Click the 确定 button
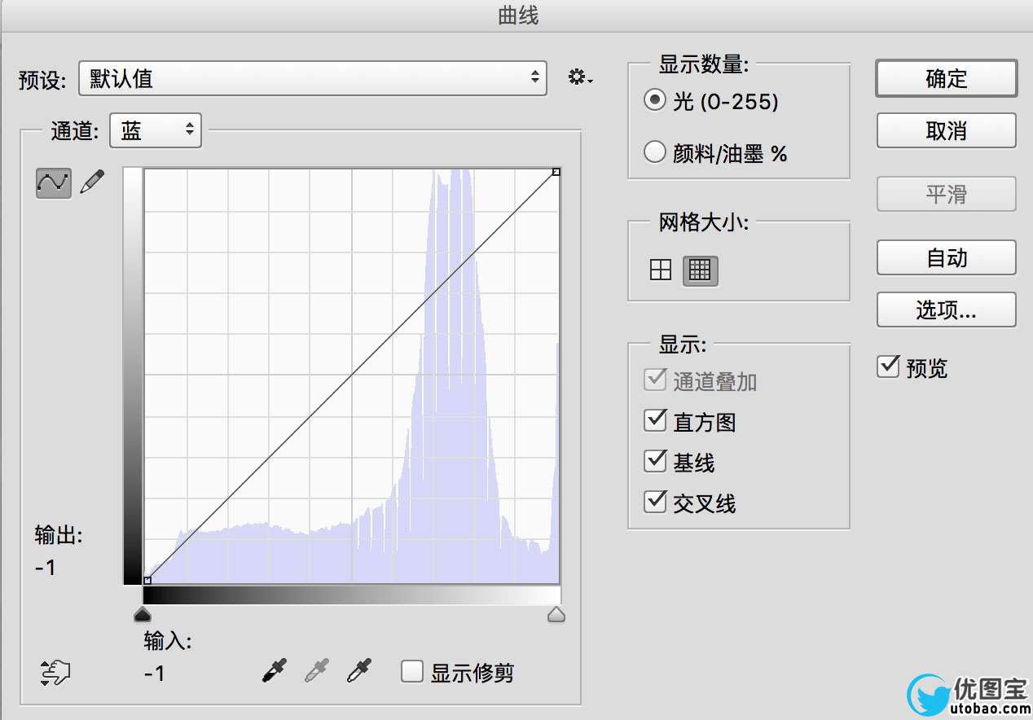The image size is (1033, 720). pyautogui.click(x=947, y=79)
